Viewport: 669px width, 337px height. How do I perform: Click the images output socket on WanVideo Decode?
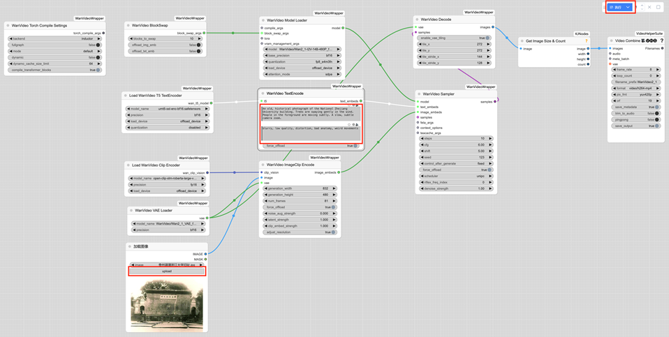(493, 27)
